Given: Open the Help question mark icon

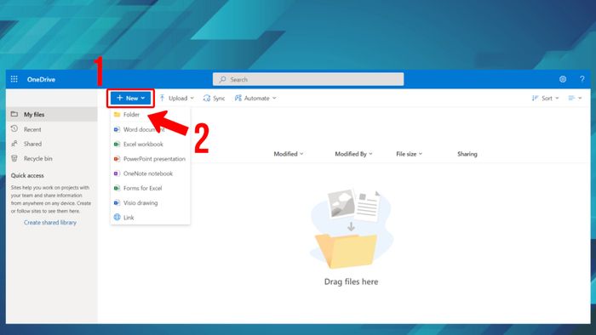Looking at the screenshot, I should 582,79.
